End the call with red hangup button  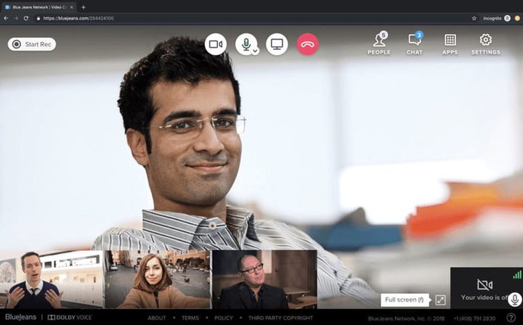coord(307,44)
